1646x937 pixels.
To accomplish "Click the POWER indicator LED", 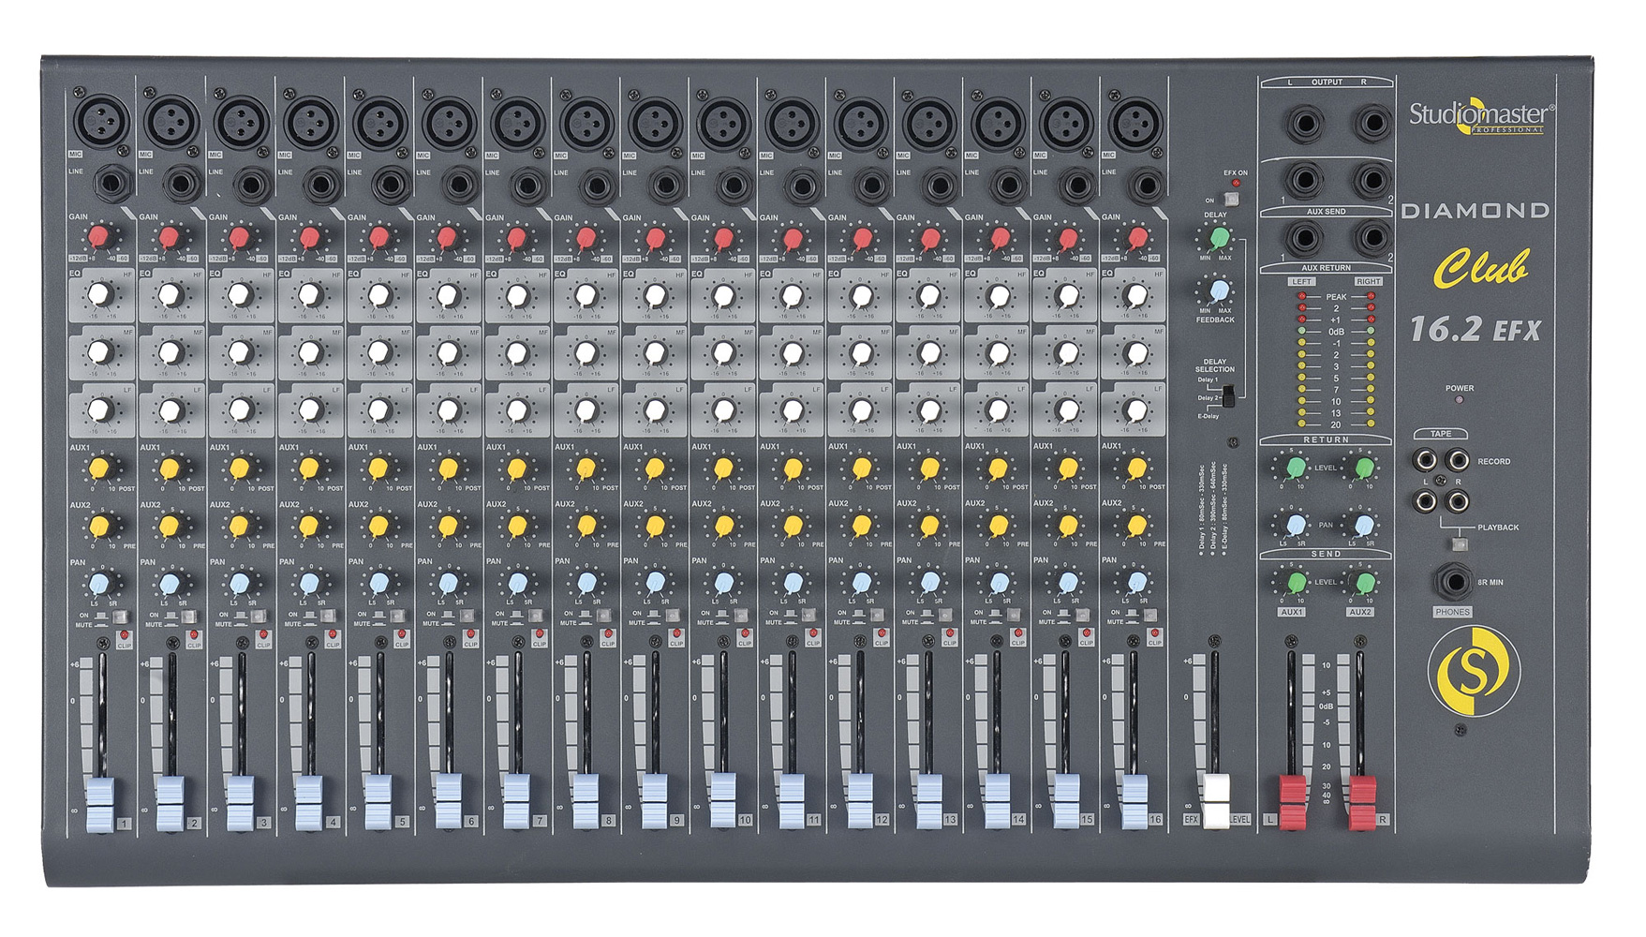I will pos(1459,399).
